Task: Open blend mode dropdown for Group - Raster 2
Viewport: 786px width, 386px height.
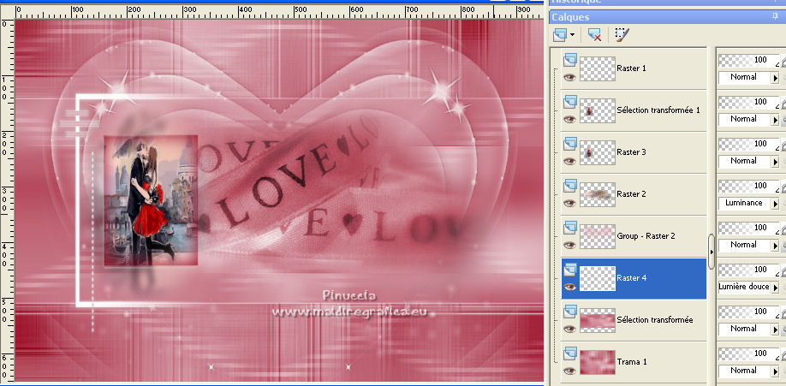Action: pos(775,246)
